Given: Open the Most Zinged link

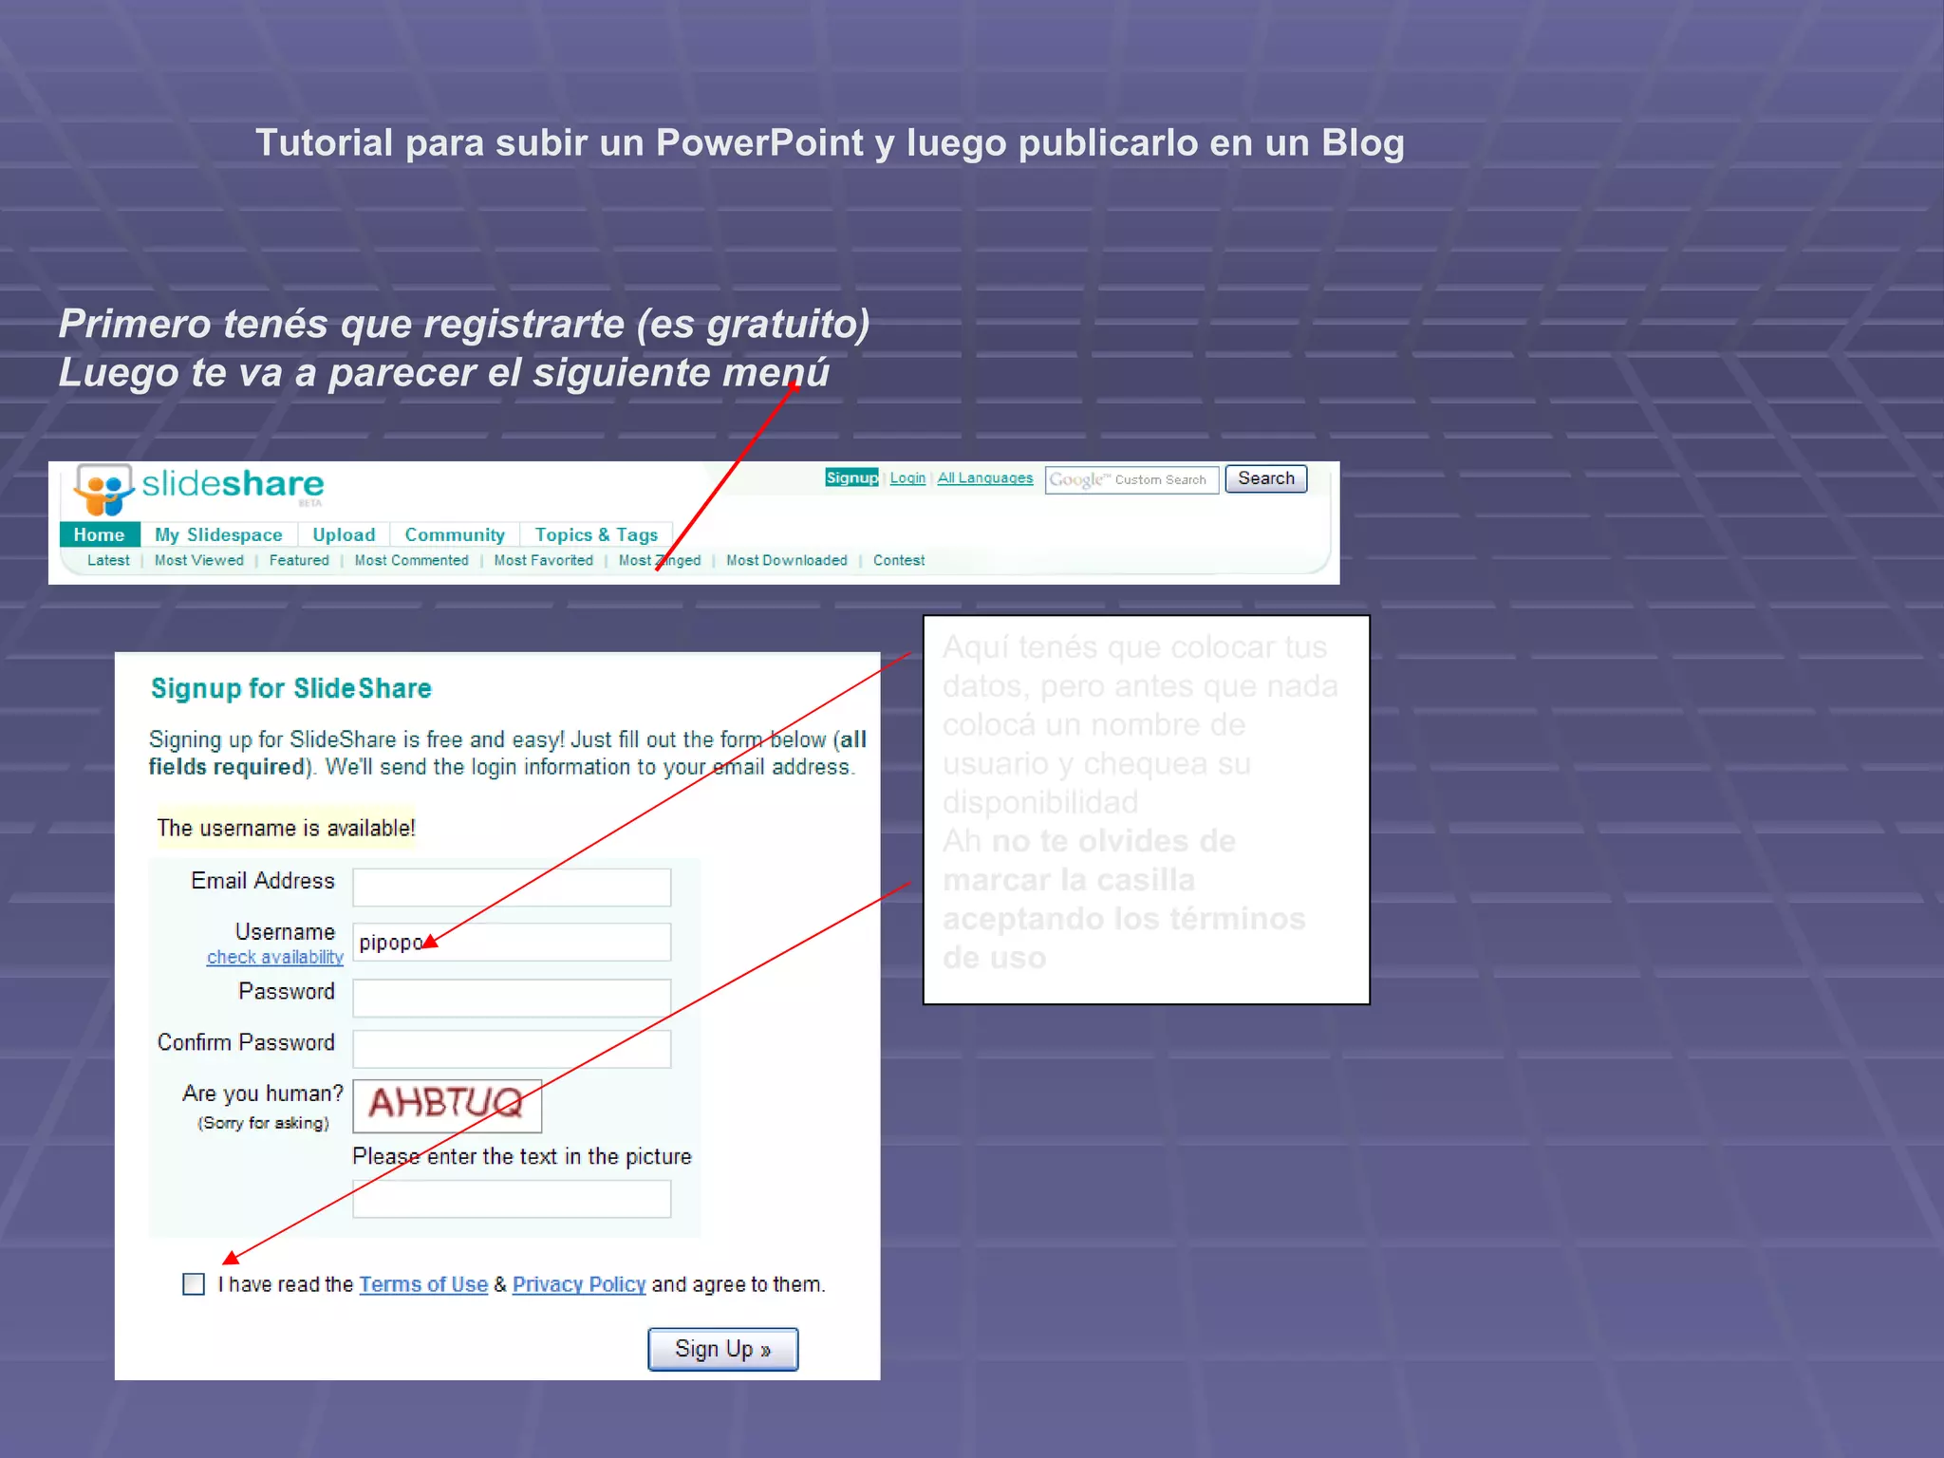Looking at the screenshot, I should pos(660,560).
